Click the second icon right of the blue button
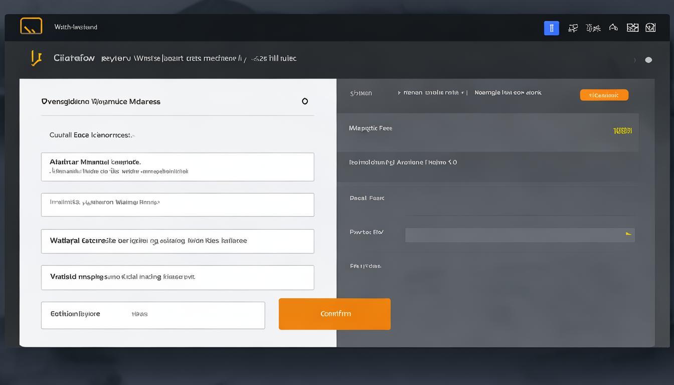Viewport: 674px width, 385px height. pyautogui.click(x=573, y=28)
